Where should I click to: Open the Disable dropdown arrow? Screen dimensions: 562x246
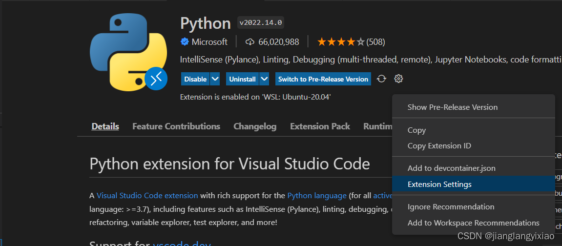click(x=215, y=79)
